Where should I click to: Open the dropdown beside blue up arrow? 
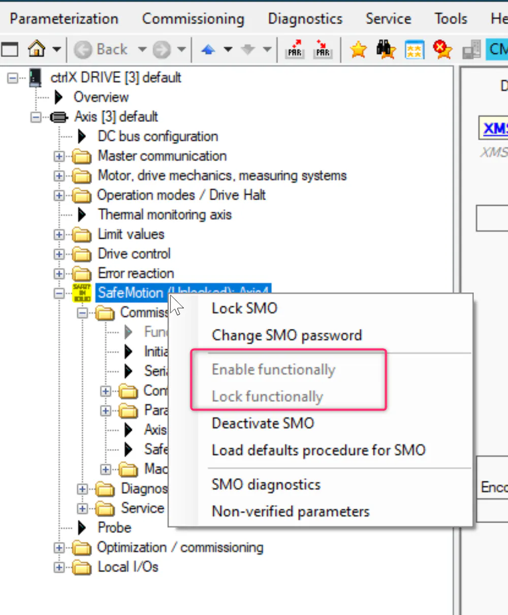[228, 50]
